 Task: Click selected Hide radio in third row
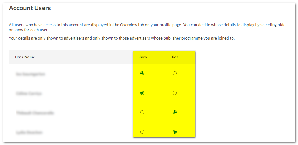click(174, 112)
